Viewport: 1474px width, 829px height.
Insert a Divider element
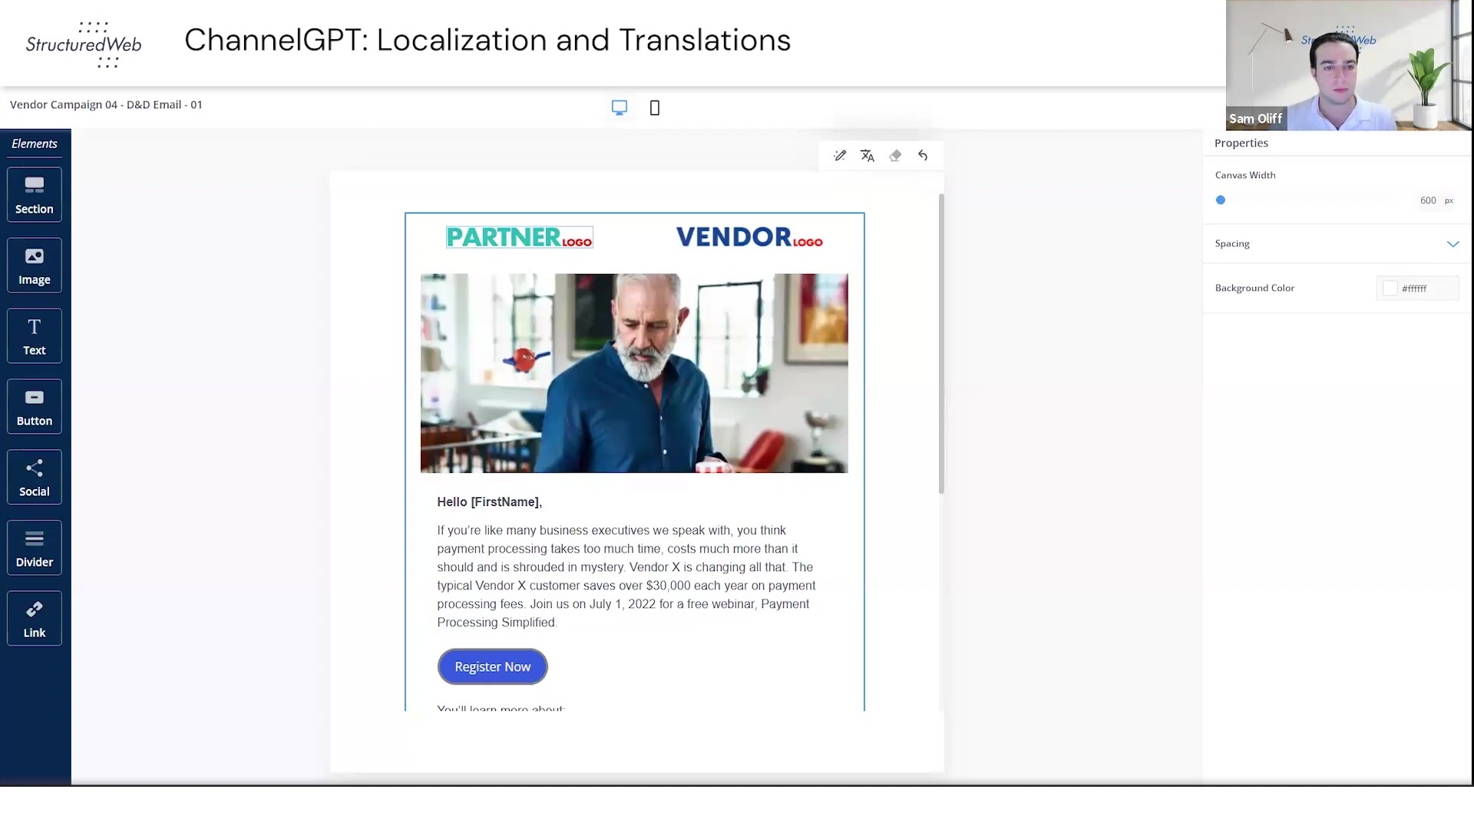point(35,548)
